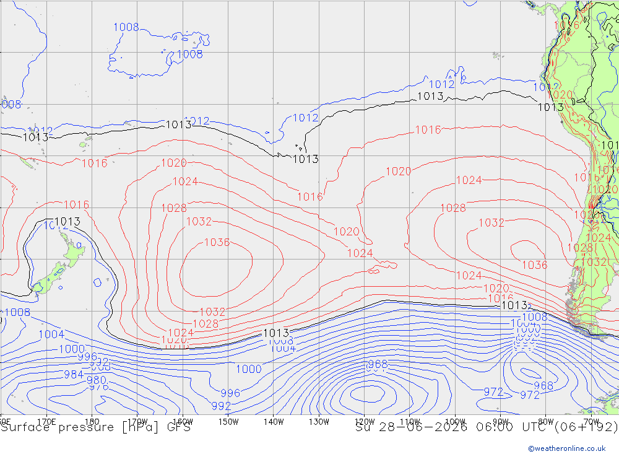Click the blue 980 isobar label
Screen dimensions: 619x454
(97, 380)
